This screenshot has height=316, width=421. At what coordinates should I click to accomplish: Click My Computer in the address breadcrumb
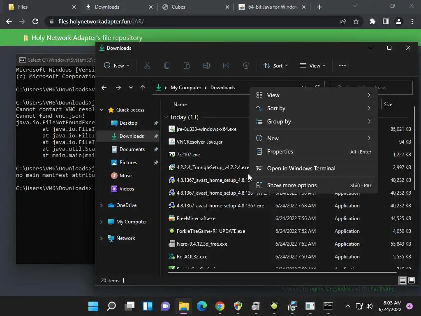pos(186,88)
